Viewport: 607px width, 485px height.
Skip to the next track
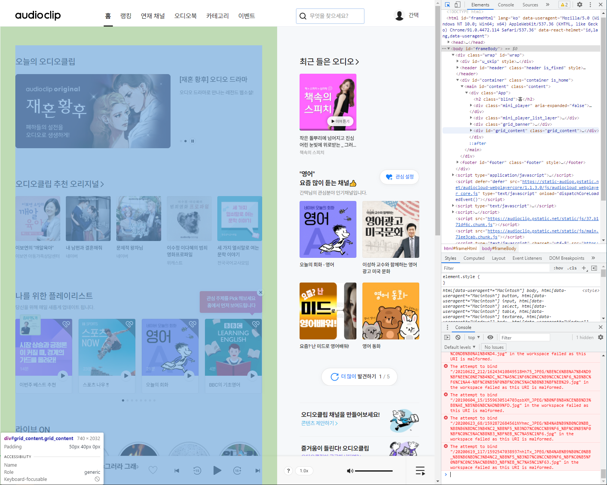click(258, 471)
